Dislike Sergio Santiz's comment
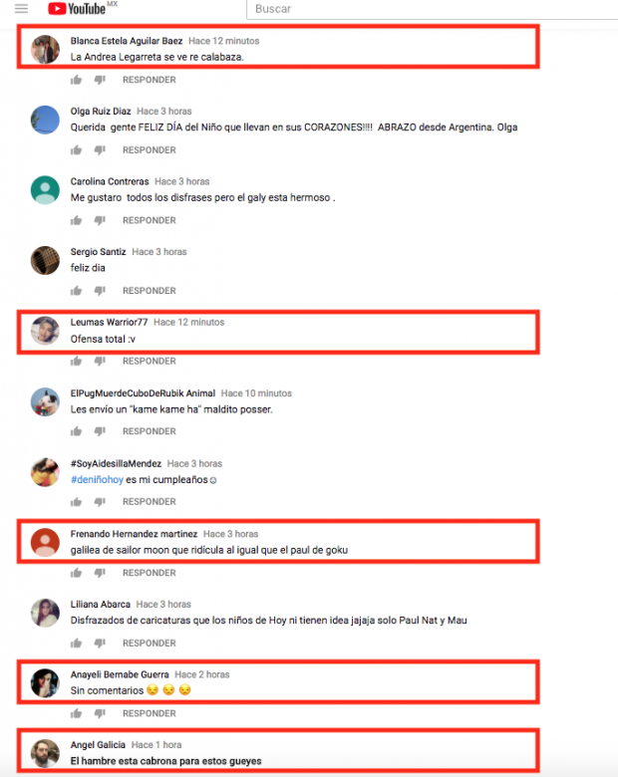The width and height of the screenshot is (618, 777). pyautogui.click(x=100, y=291)
